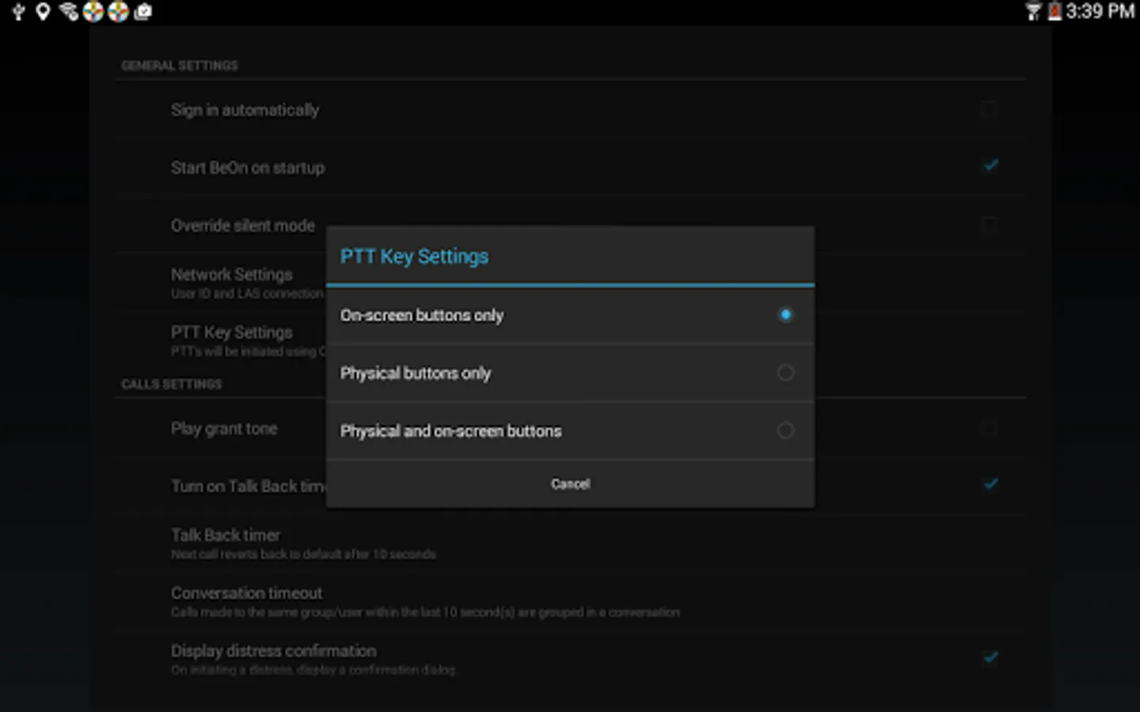Enable the Sign in automatically checkbox
1140x712 pixels.
point(989,109)
